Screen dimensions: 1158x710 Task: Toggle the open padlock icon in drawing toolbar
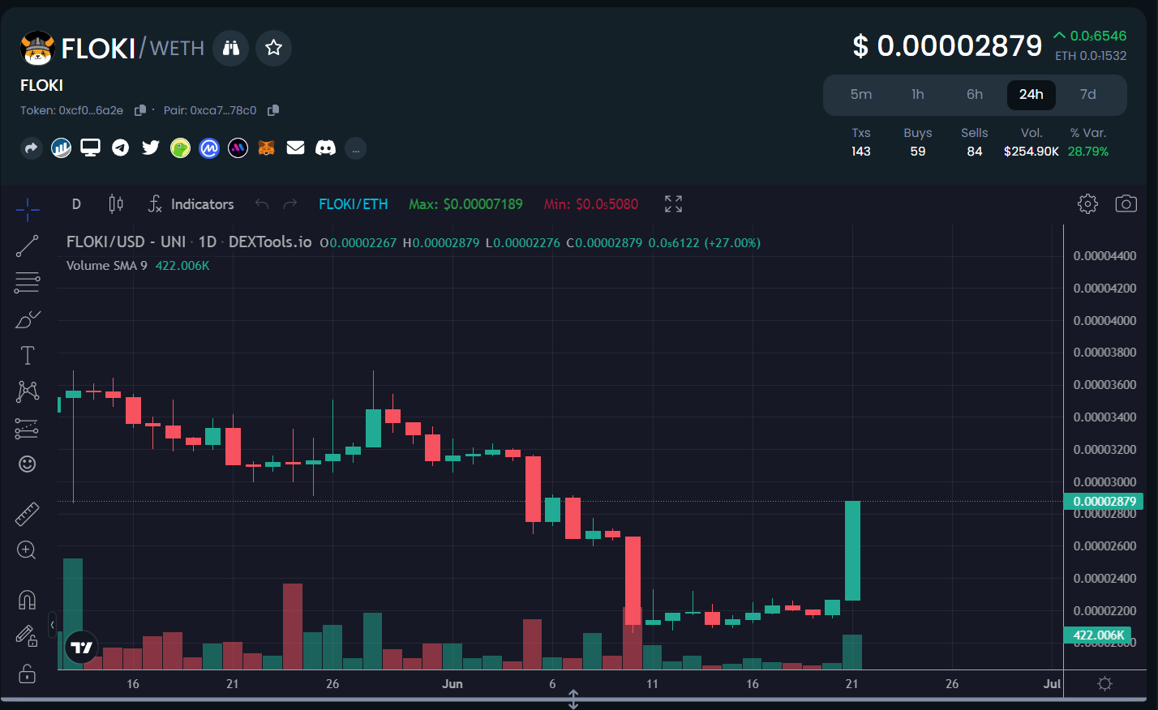tap(27, 674)
